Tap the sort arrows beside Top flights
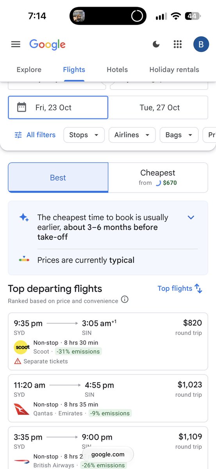 pos(198,289)
